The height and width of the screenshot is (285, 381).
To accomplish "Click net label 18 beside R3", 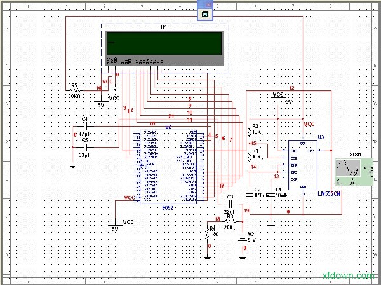I will [x=217, y=219].
